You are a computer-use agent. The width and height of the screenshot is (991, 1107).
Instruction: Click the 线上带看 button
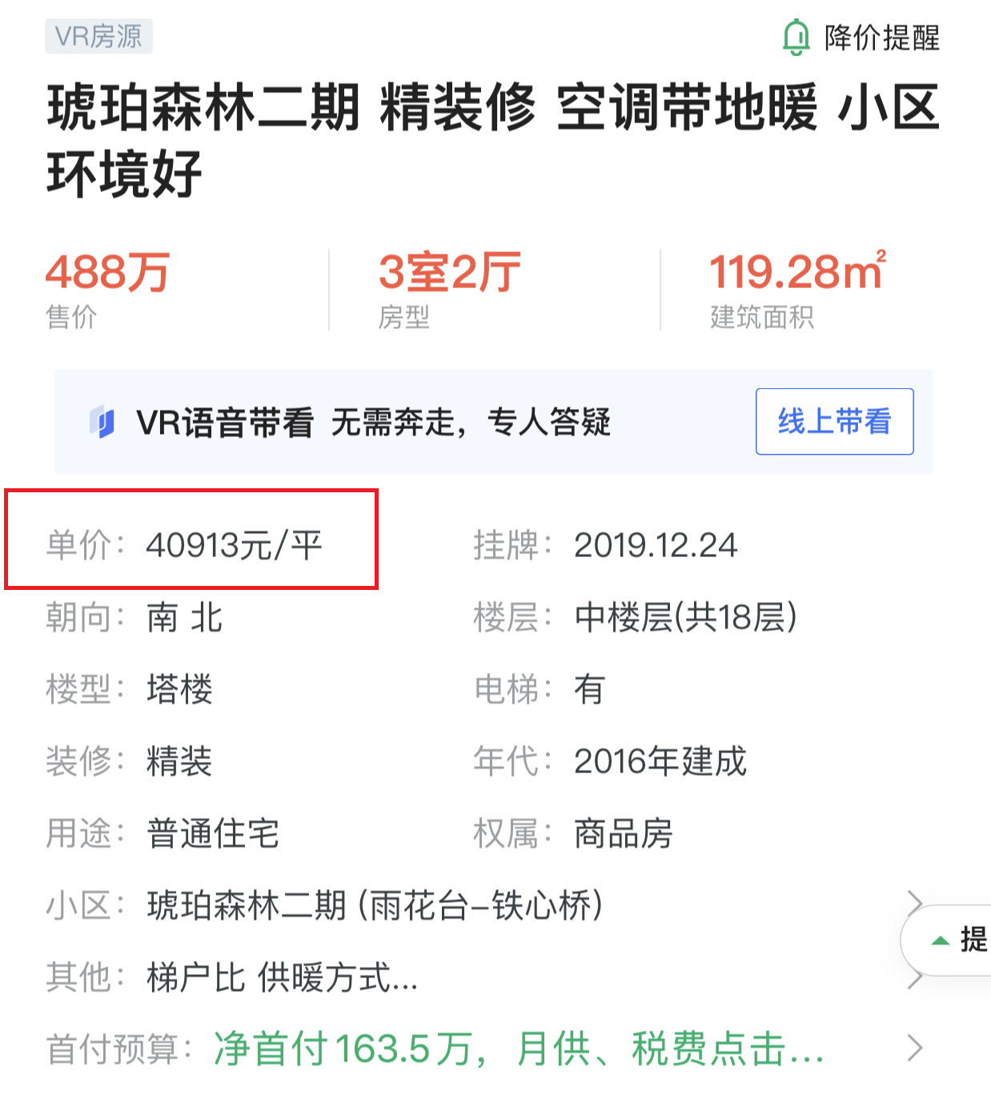[x=834, y=421]
